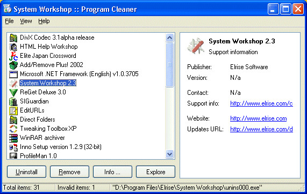Viewport: 307px width, 194px height.
Task: Click the DivX Codec list icon
Action: coord(13,38)
